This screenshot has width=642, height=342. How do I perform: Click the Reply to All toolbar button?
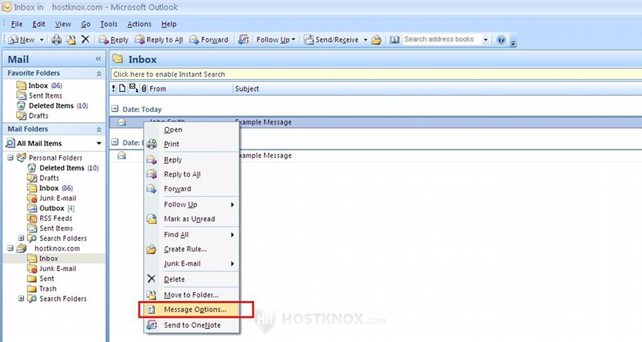tap(159, 40)
